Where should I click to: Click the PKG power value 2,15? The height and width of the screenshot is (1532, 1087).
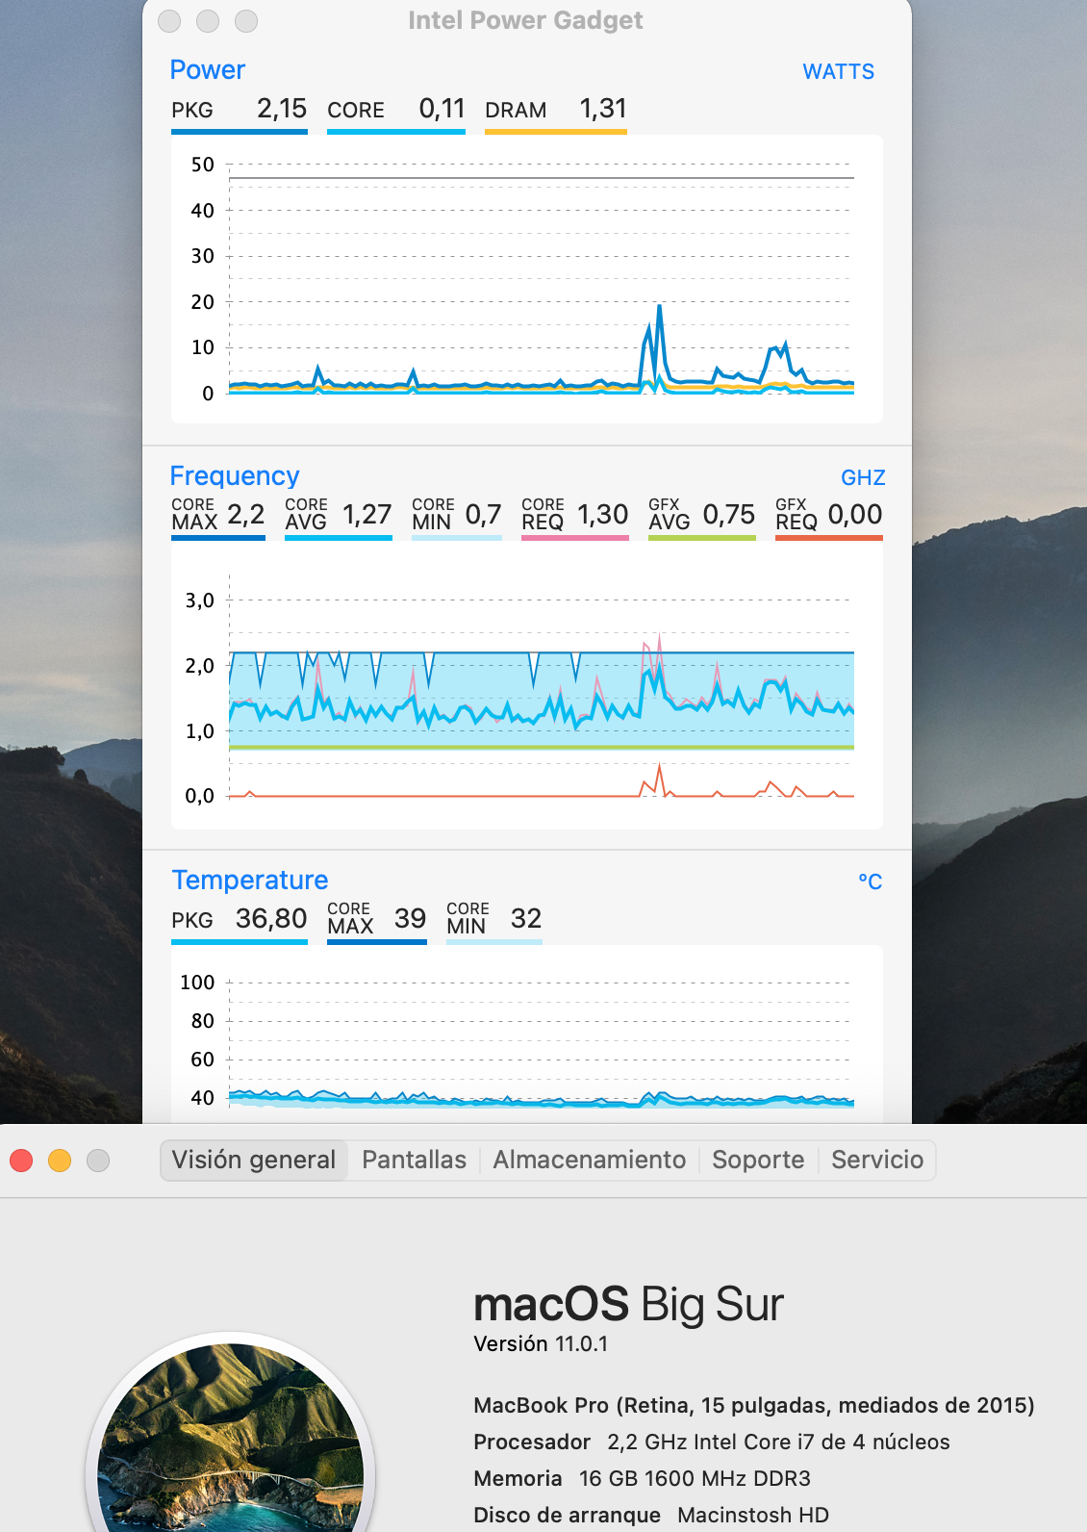pos(282,109)
